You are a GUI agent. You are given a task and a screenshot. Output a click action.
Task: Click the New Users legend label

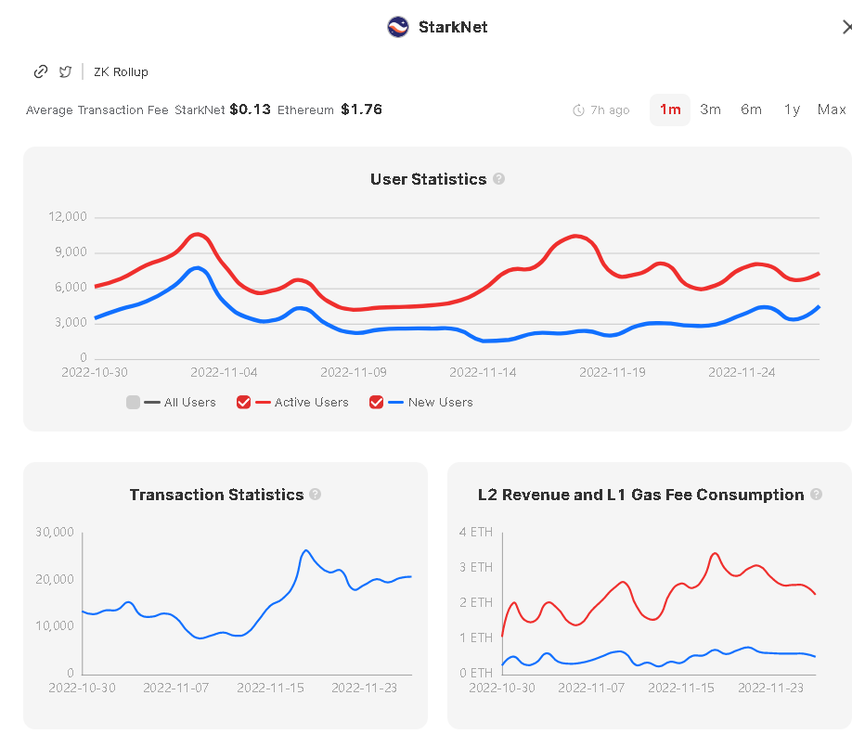[441, 402]
